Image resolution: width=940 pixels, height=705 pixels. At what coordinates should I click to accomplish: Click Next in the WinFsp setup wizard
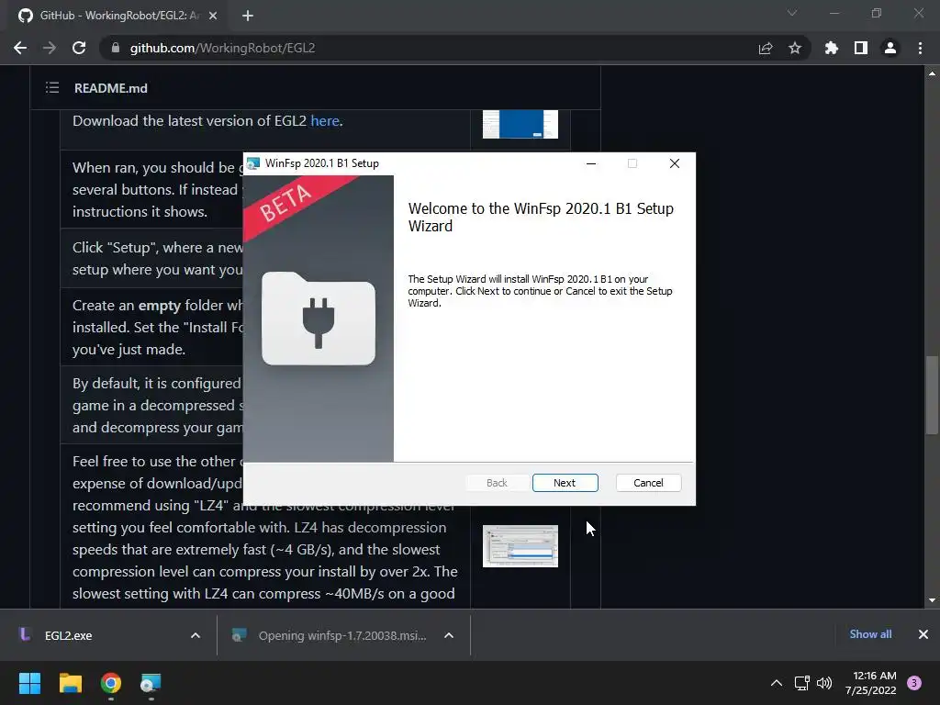[565, 483]
